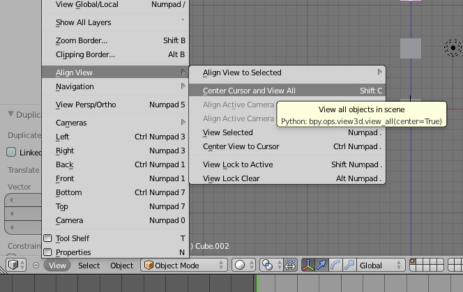Decrease the third Vector field arrow
Image resolution: width=463 pixels, height=292 pixels.
tap(11, 227)
